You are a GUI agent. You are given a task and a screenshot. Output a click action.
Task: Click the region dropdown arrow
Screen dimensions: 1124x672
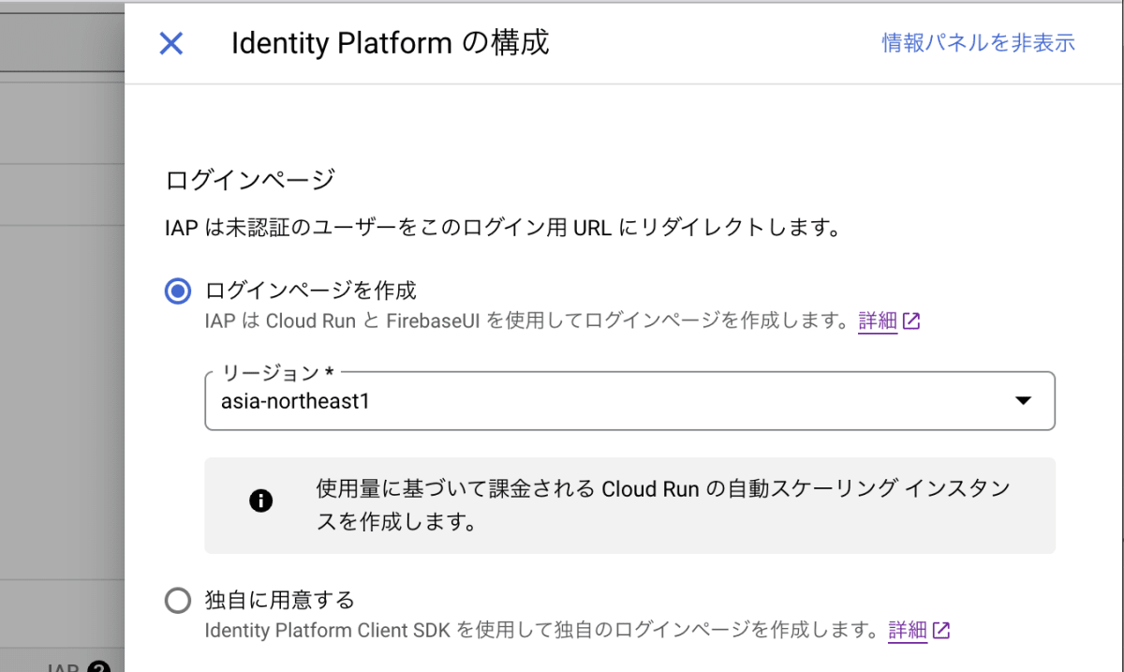pos(1023,401)
